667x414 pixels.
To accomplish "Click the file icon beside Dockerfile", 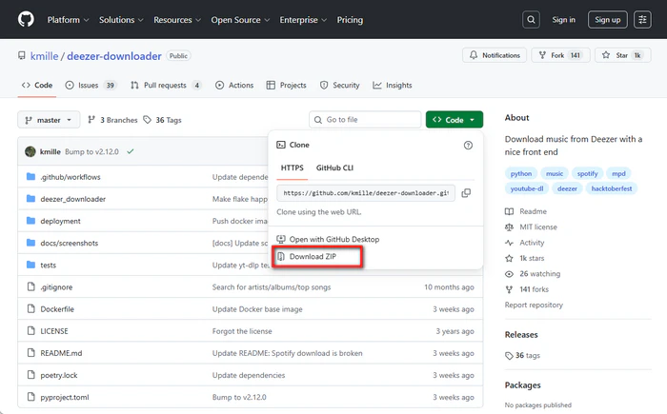I will coord(30,308).
